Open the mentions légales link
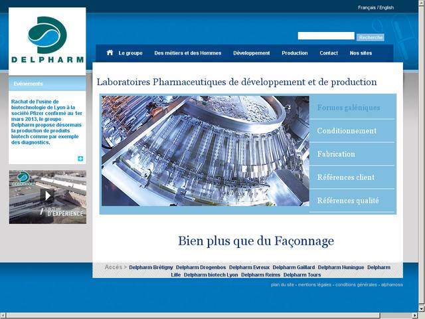Image resolution: width=425 pixels, height=319 pixels. [314, 285]
